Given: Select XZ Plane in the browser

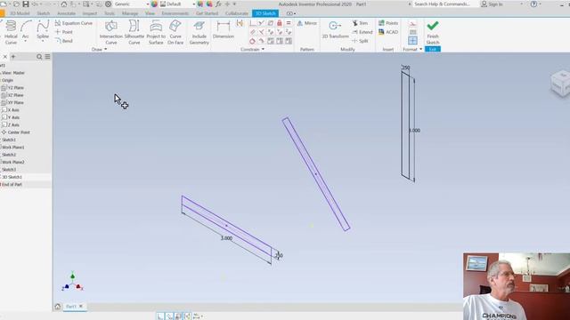Looking at the screenshot, I should pos(12,95).
